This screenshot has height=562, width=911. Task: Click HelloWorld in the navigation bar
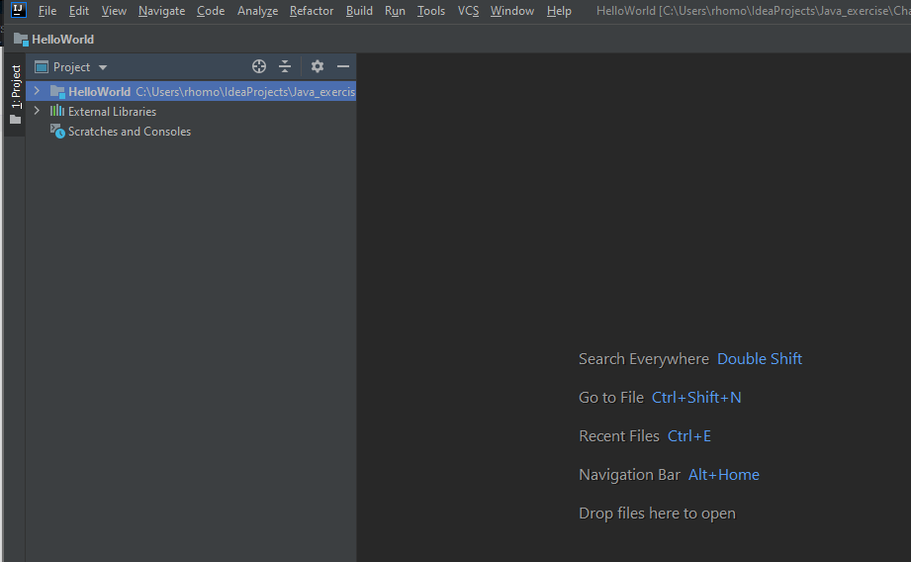54,39
